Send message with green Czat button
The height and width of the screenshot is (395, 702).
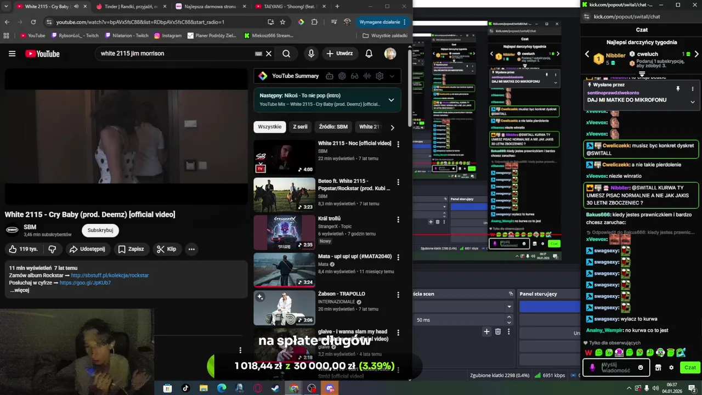[690, 368]
